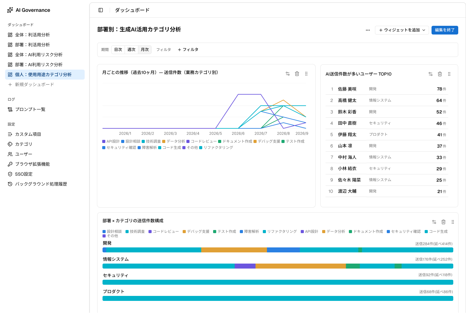Image resolution: width=466 pixels, height=313 pixels.
Task: Toggle API設計 series in line chart legend
Action: click(111, 141)
